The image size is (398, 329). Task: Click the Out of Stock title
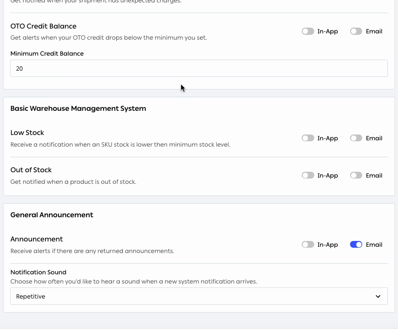[x=31, y=170]
